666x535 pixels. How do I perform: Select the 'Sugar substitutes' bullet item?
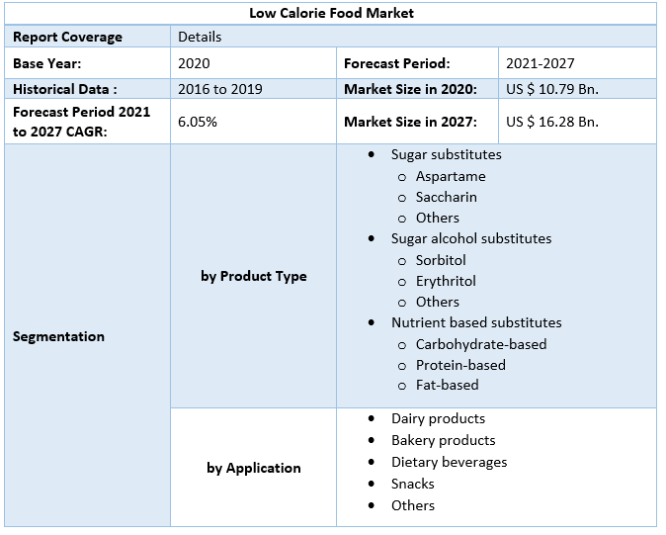446,154
